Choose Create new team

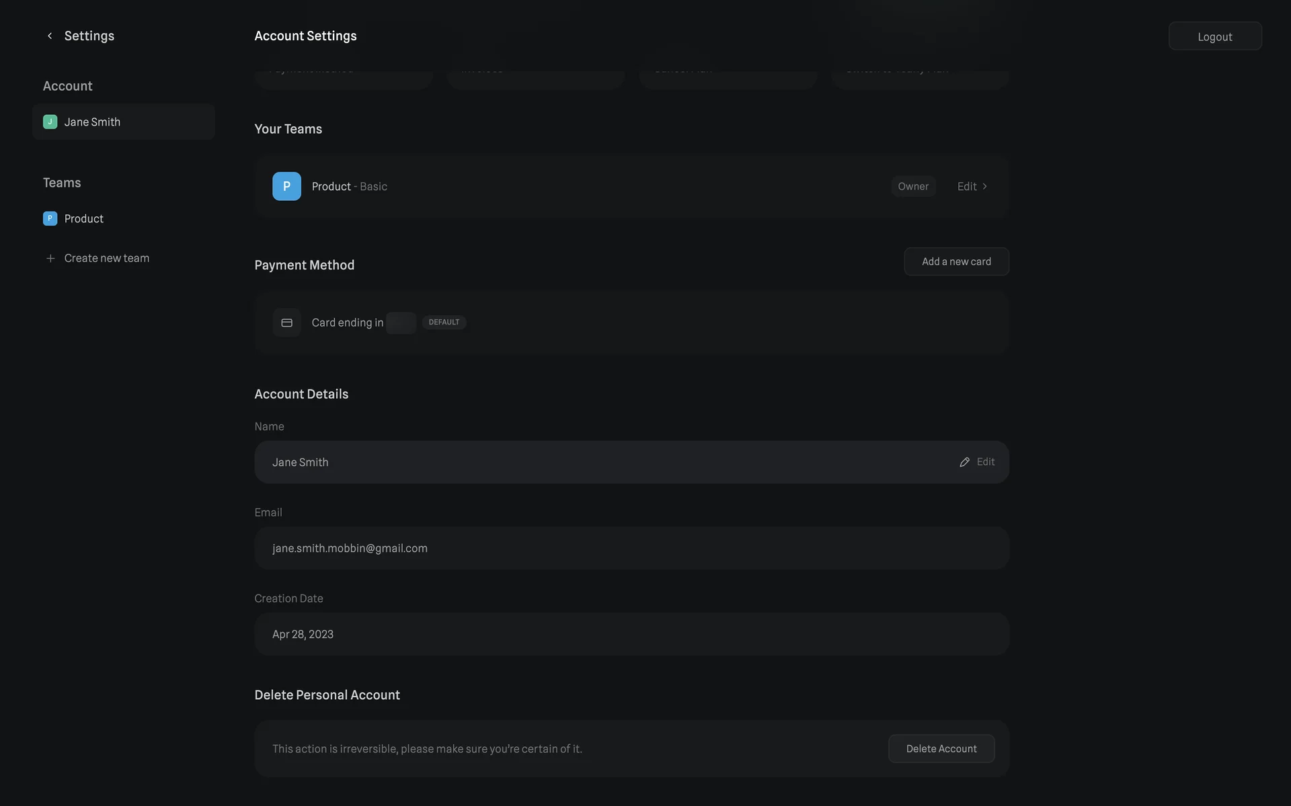point(106,259)
